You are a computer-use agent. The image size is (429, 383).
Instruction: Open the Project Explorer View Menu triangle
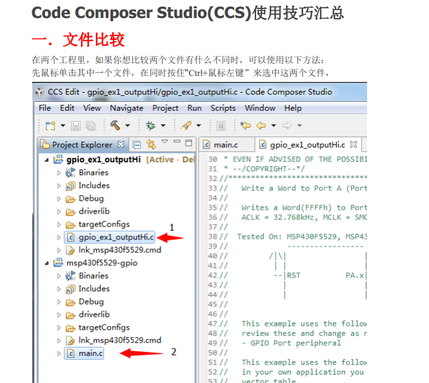[x=165, y=142]
